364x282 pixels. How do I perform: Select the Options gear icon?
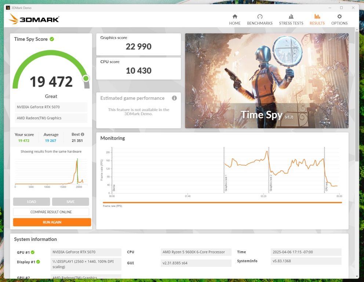coord(339,17)
